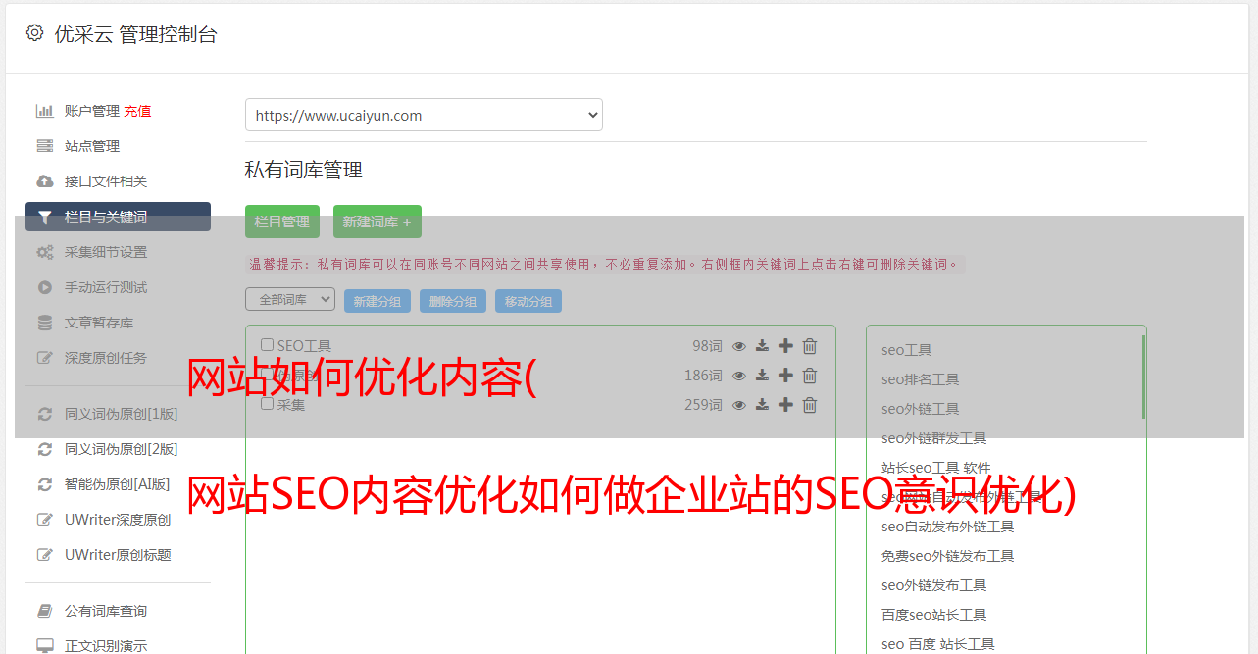1258x654 pixels.
Task: Select keyword '免费seo外链发布工具'
Action: [x=948, y=556]
